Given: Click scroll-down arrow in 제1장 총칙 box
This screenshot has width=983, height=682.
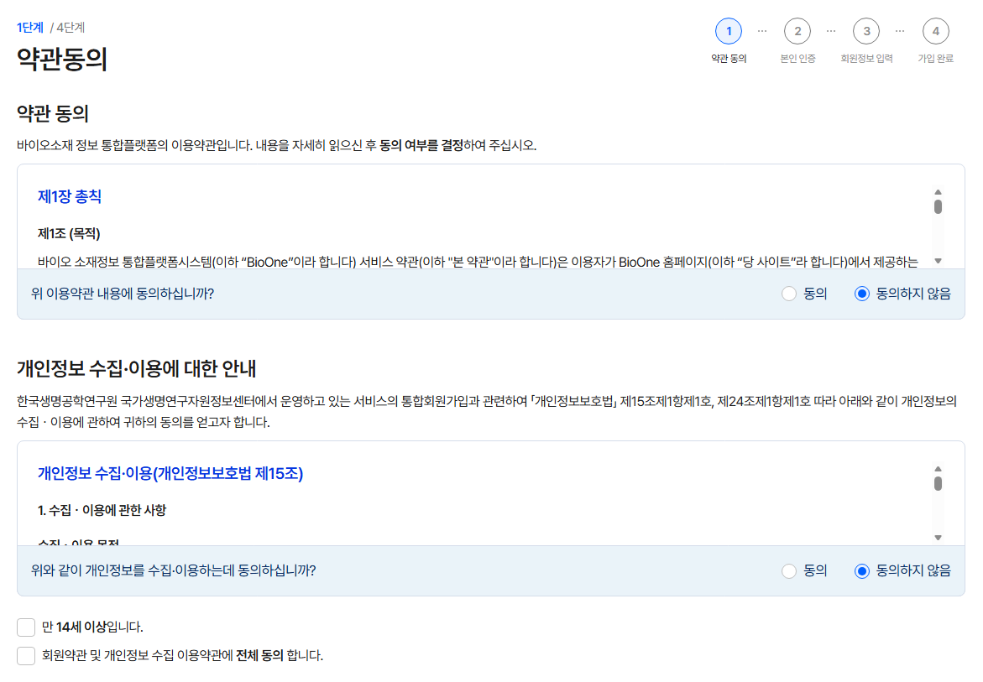Looking at the screenshot, I should 938,261.
